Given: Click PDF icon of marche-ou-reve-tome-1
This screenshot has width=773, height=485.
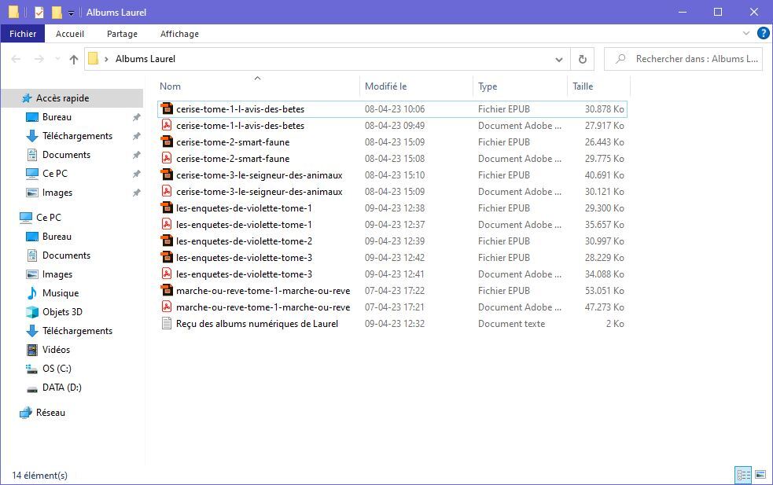Looking at the screenshot, I should (x=167, y=307).
